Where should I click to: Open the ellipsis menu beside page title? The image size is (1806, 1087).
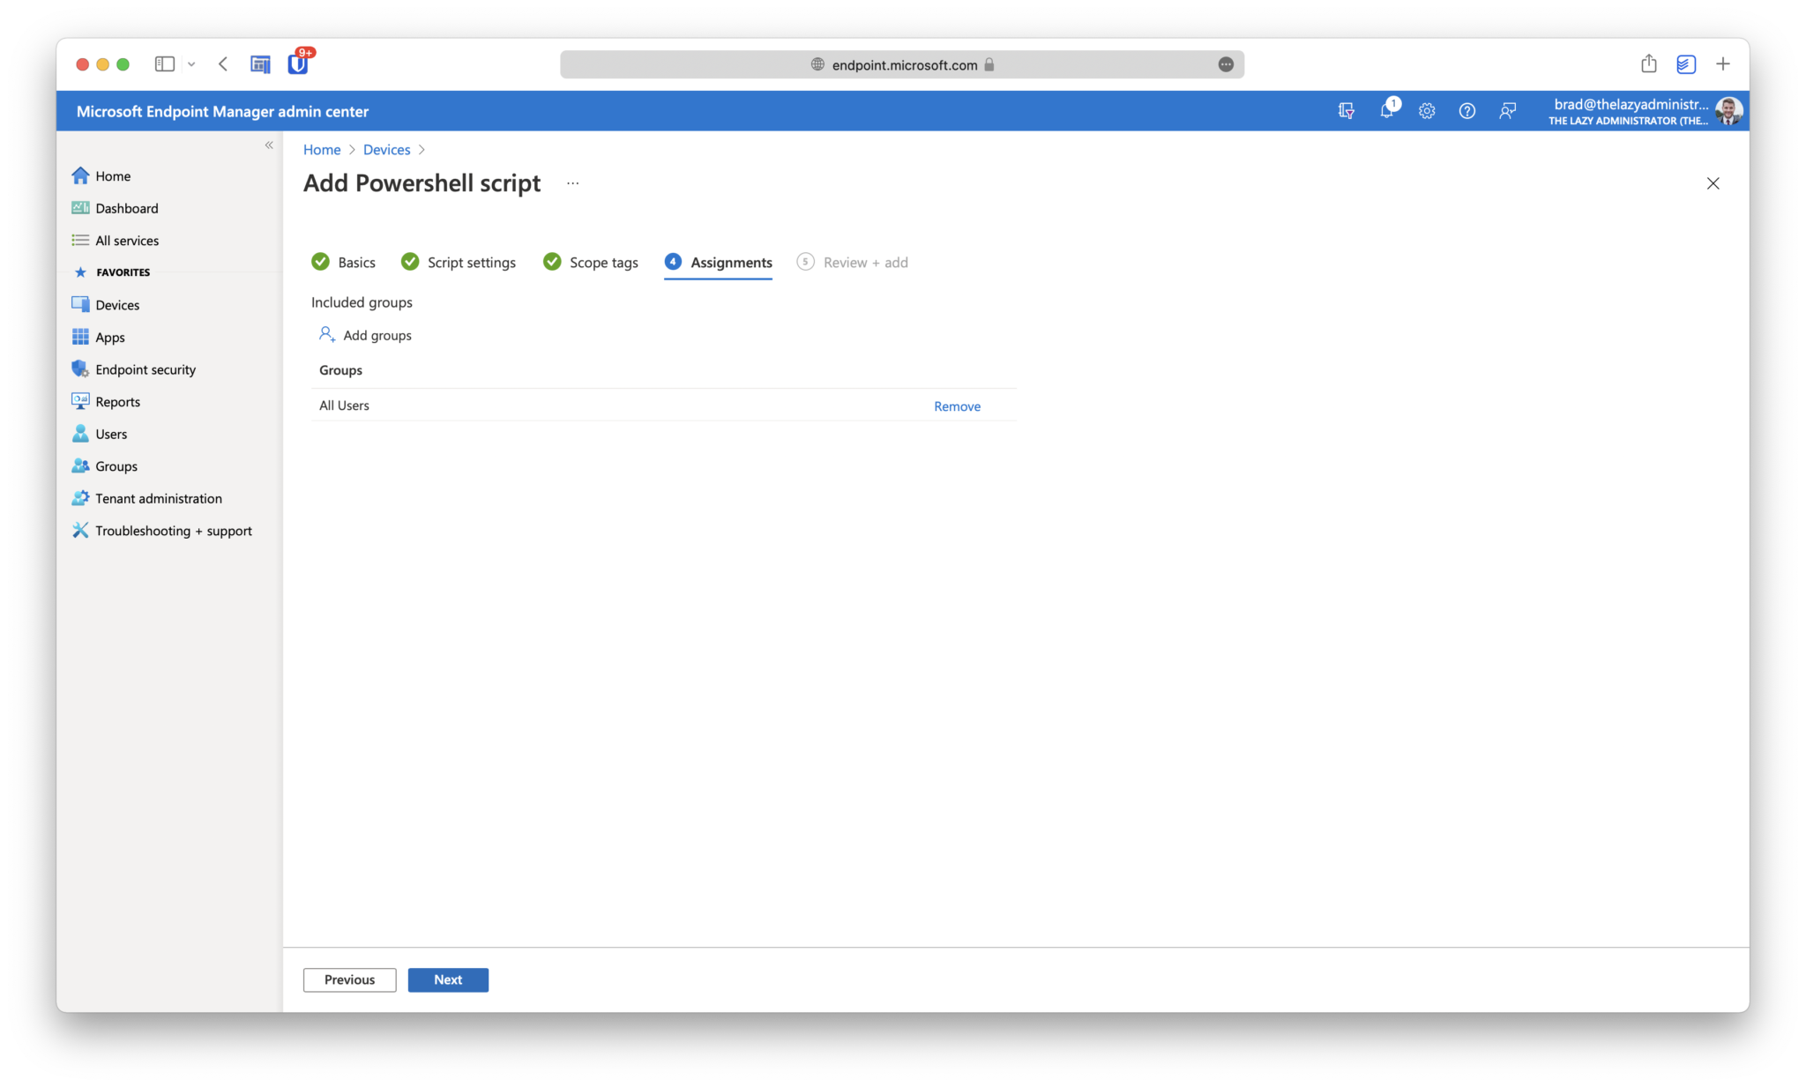click(x=573, y=183)
